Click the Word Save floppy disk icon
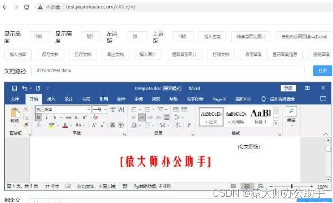Viewport: 333px width, 203px height. click(14, 89)
